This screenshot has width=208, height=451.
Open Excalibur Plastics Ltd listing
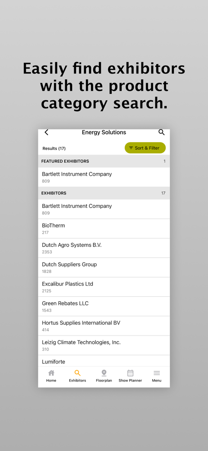[x=104, y=287]
